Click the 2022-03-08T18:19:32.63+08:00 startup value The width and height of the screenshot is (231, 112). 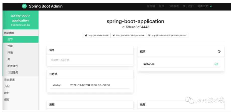[x=90, y=85]
